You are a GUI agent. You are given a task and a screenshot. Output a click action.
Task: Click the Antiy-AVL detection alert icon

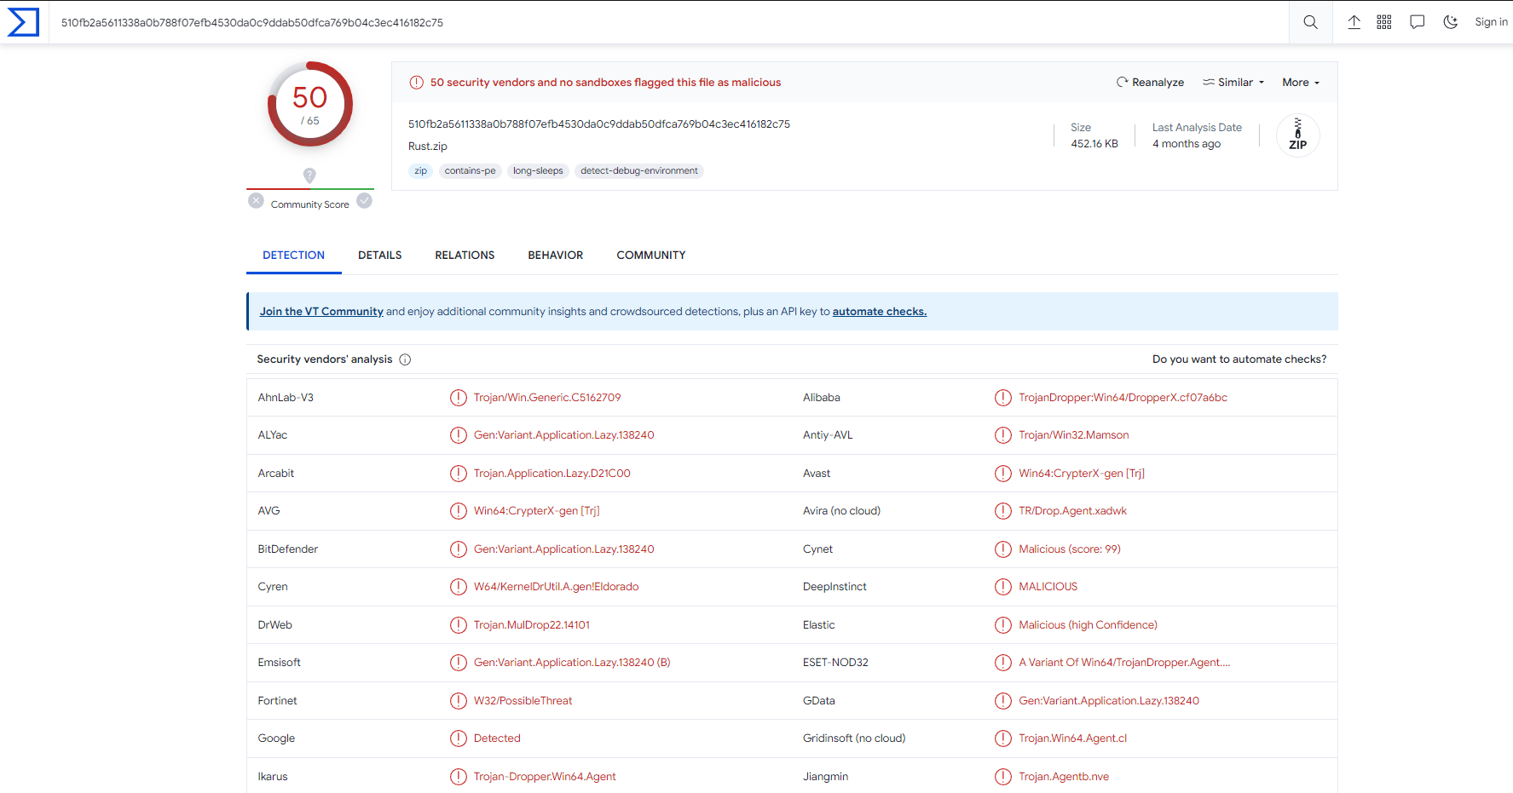[1003, 435]
